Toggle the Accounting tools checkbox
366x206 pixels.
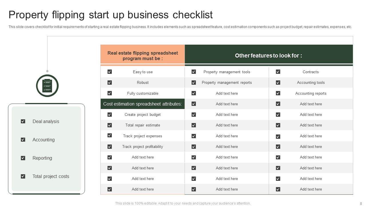278,82
